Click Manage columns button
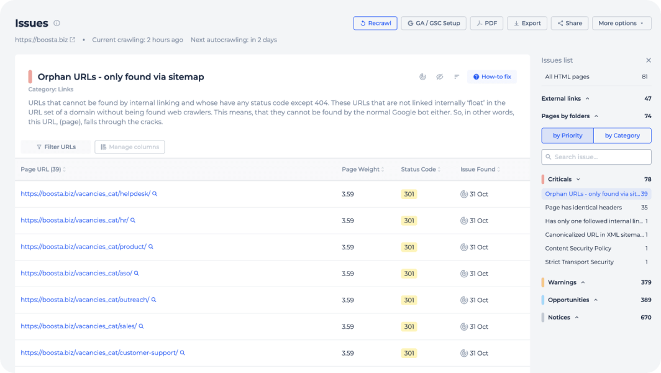 point(130,147)
